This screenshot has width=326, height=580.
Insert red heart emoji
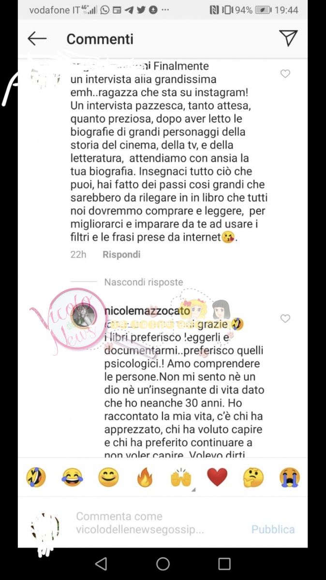(217, 478)
